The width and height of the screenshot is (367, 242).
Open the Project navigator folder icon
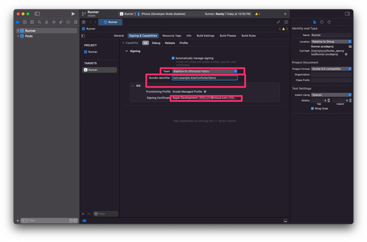pyautogui.click(x=18, y=22)
